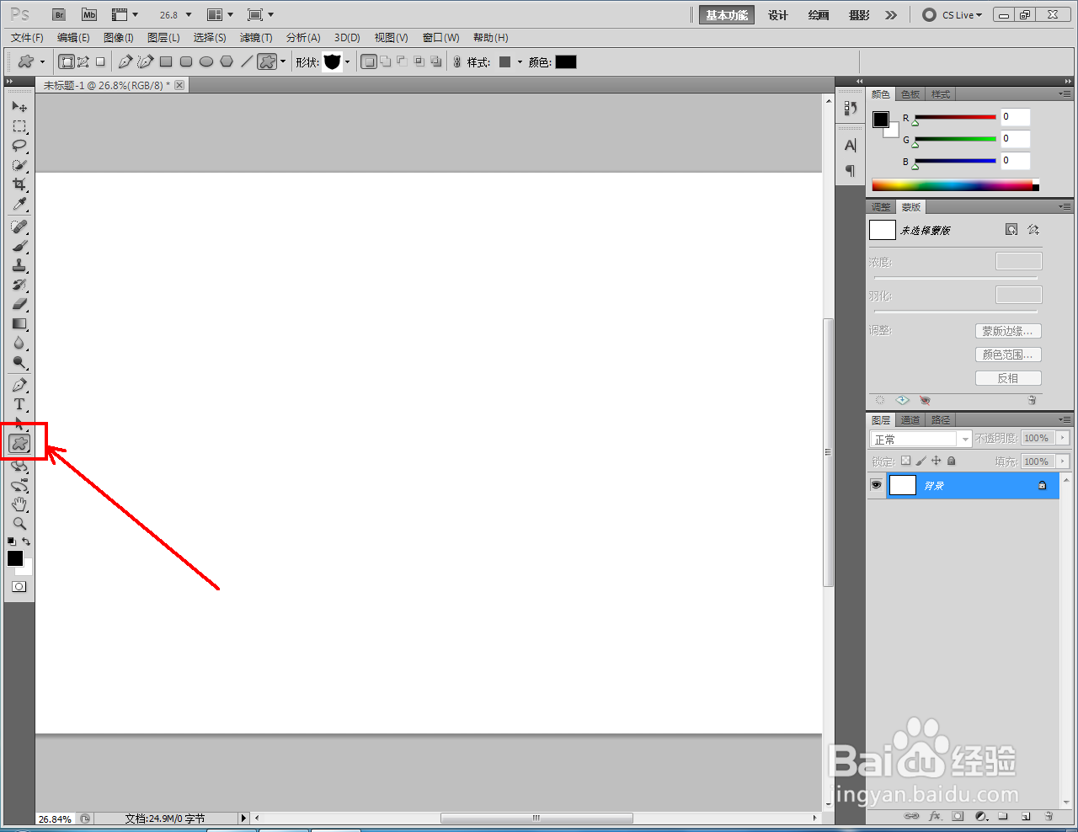
Task: Toggle the style link chain icon
Action: (457, 61)
